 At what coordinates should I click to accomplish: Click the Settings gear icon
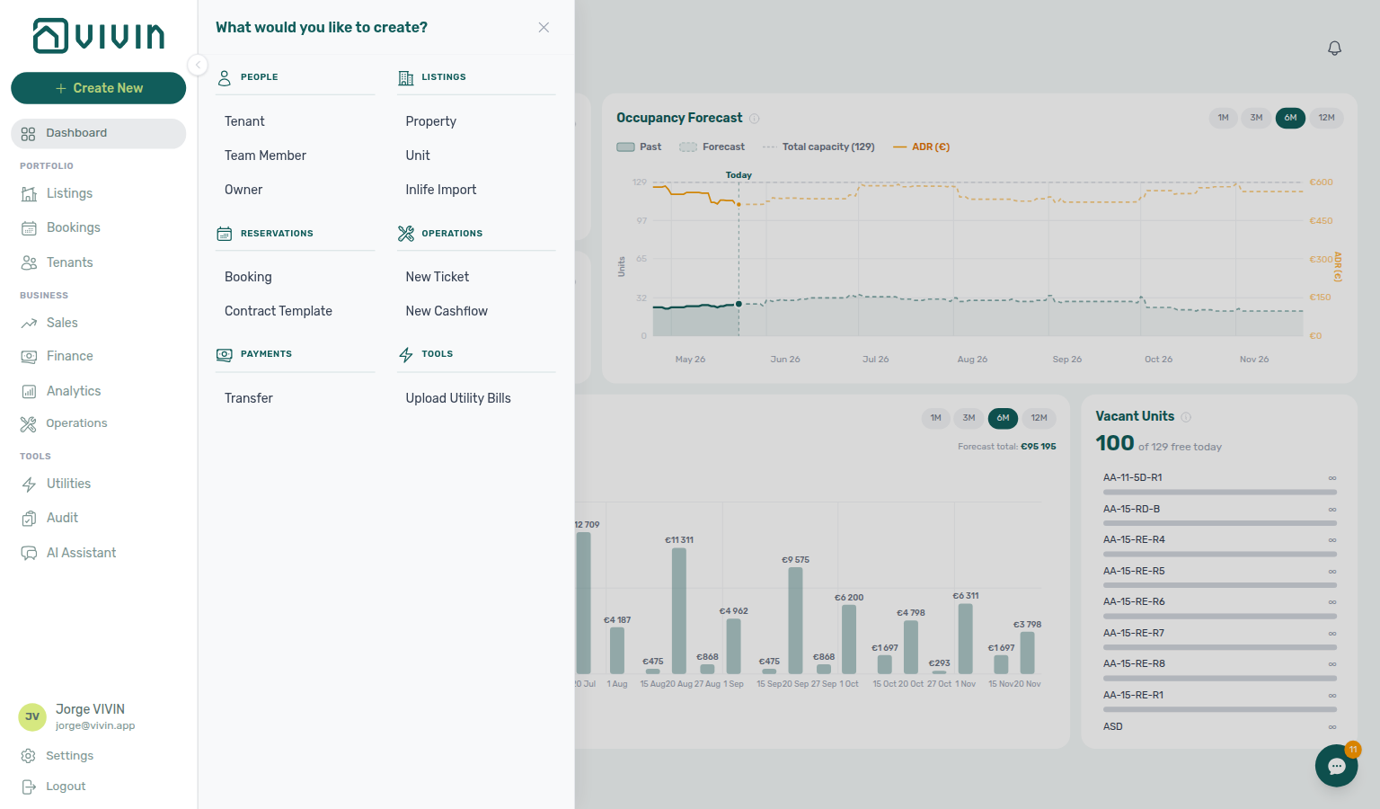pyautogui.click(x=29, y=756)
